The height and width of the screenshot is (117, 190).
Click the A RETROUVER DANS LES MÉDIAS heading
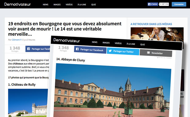[x=151, y=24]
